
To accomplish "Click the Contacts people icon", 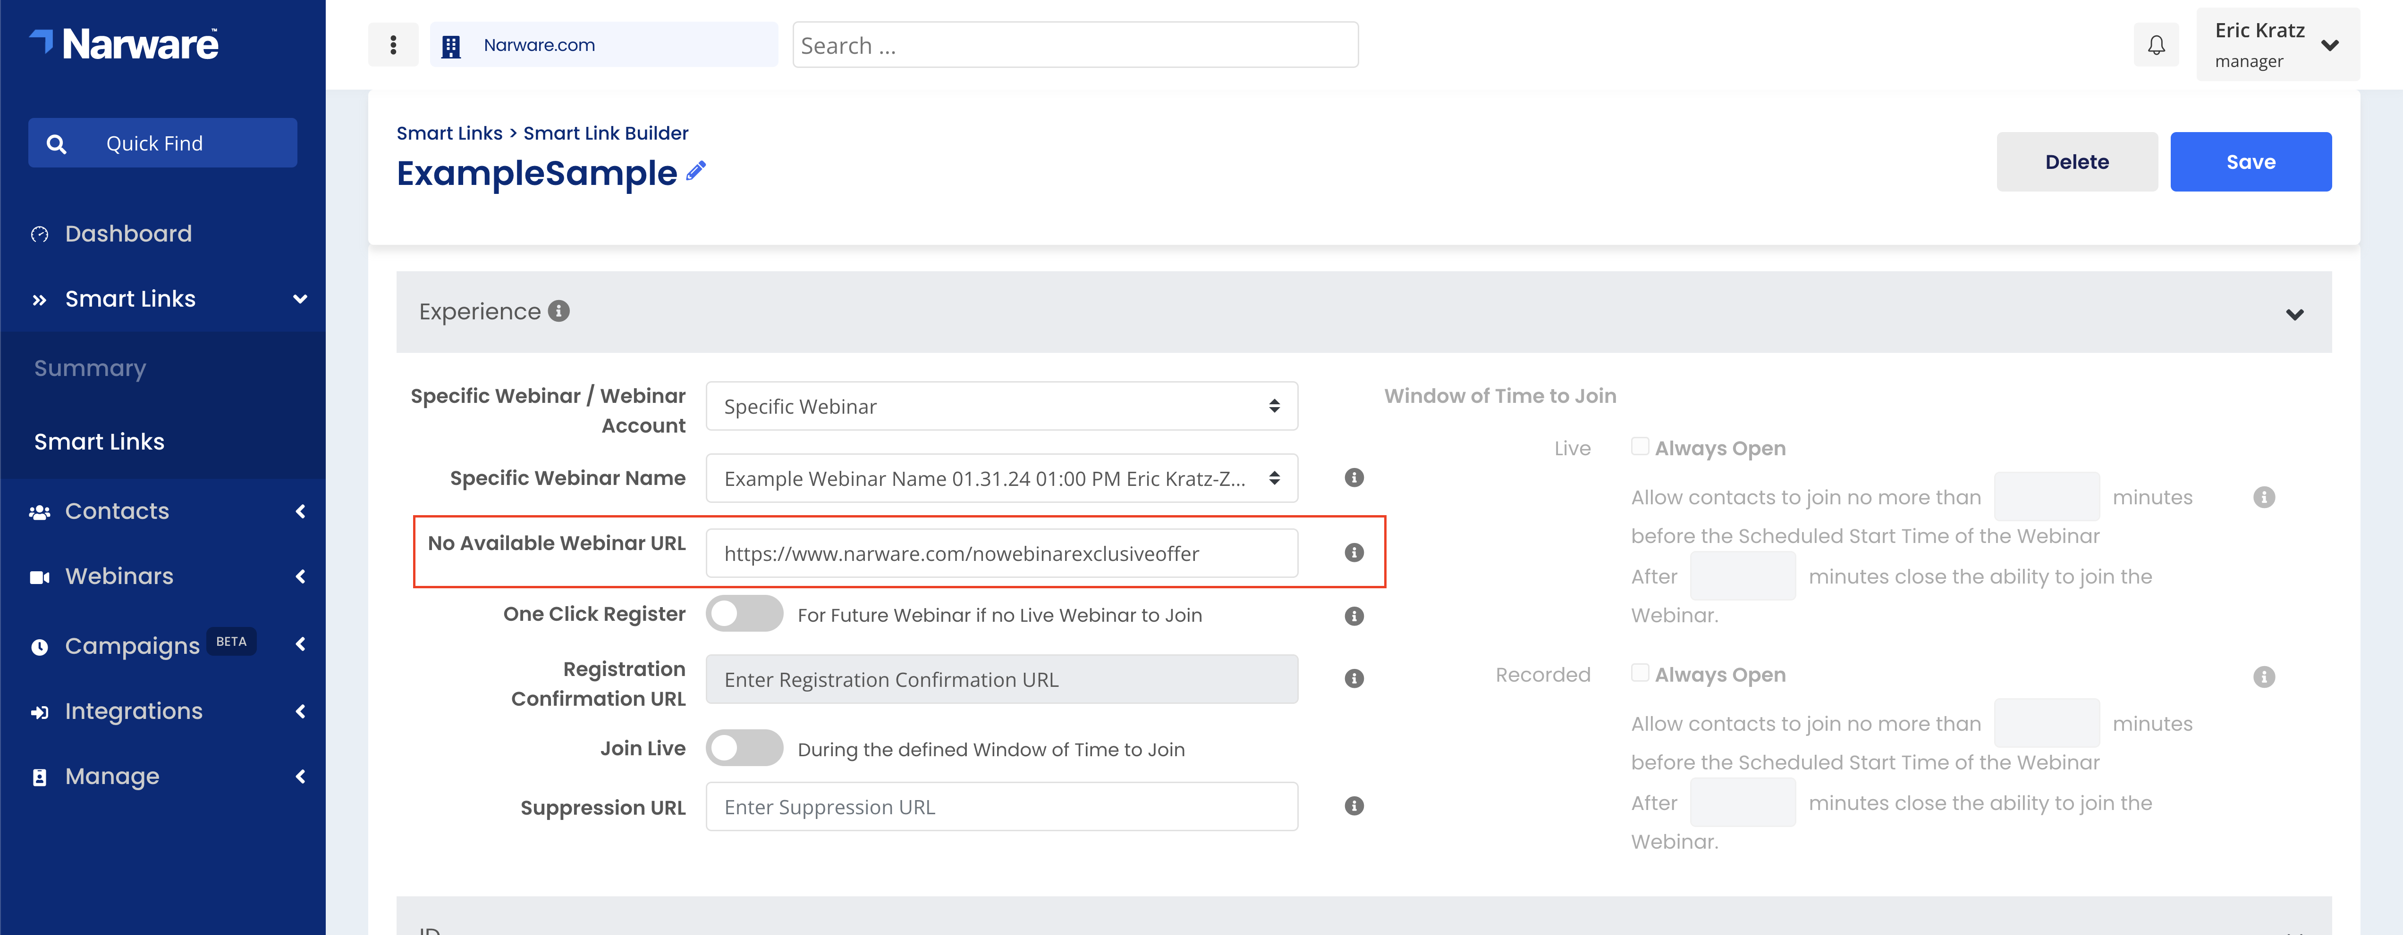I will coord(39,512).
